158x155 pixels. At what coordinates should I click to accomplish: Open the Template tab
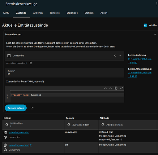pyautogui.click(x=55, y=13)
